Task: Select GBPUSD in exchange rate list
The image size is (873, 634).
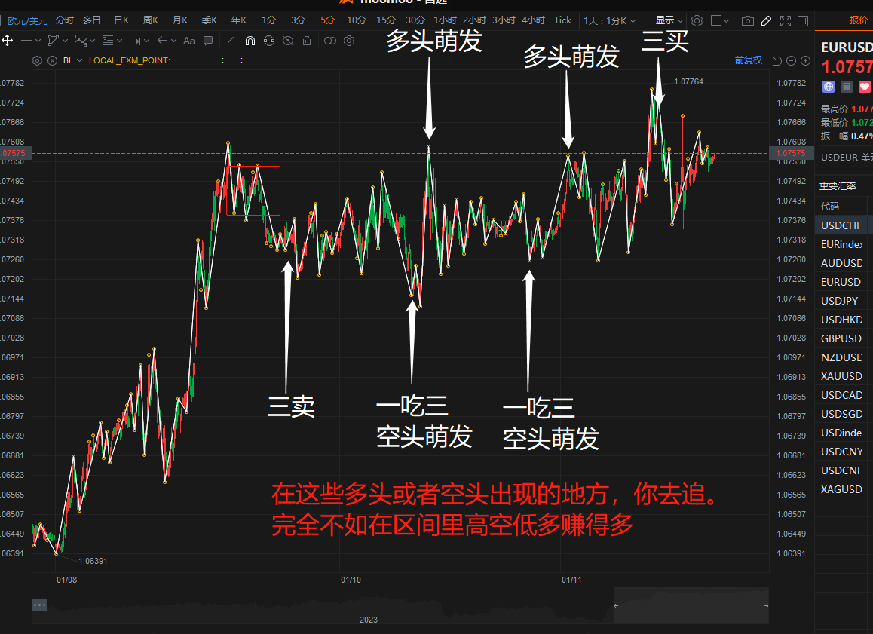Action: tap(844, 338)
